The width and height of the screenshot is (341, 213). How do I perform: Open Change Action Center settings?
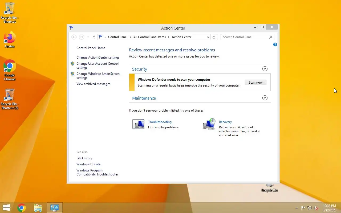coord(98,58)
